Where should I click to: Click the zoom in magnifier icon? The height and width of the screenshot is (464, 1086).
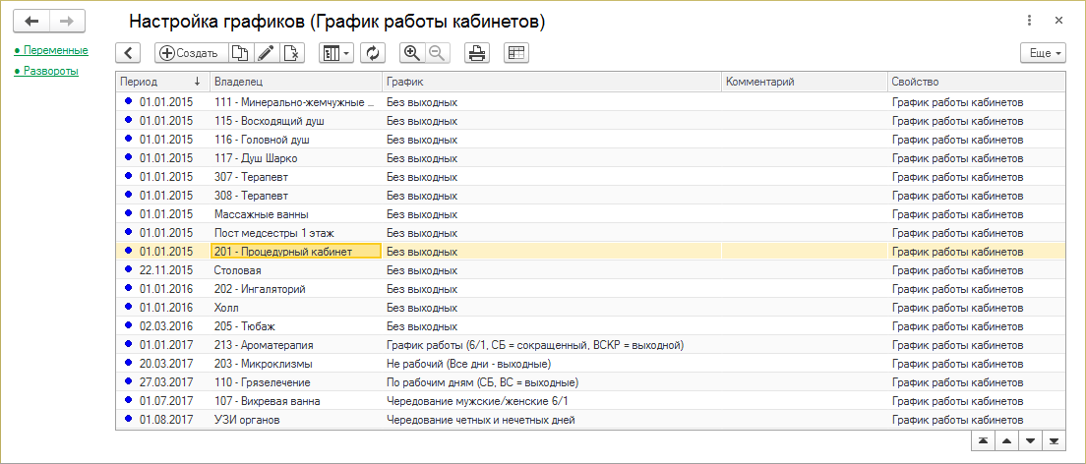pos(413,53)
